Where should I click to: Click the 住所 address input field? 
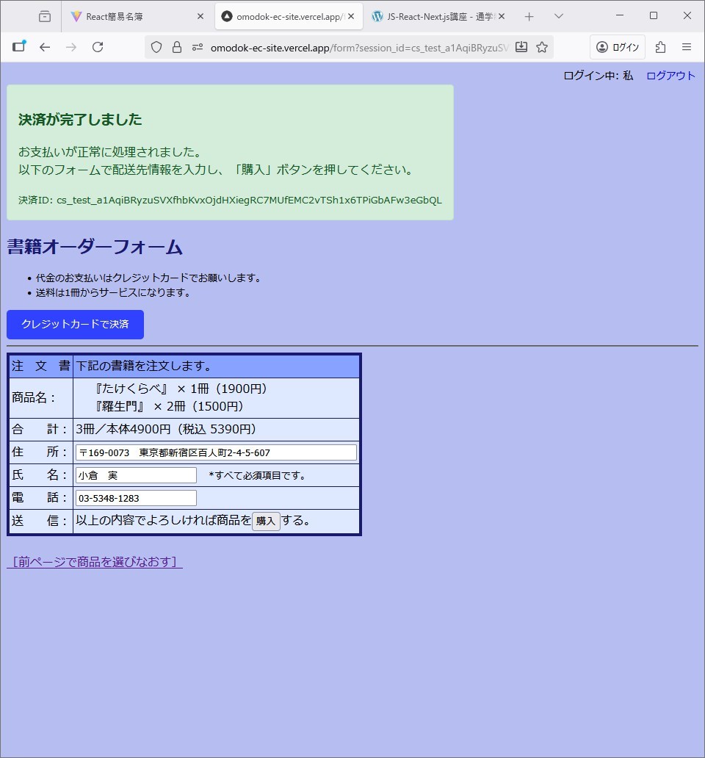pos(216,452)
